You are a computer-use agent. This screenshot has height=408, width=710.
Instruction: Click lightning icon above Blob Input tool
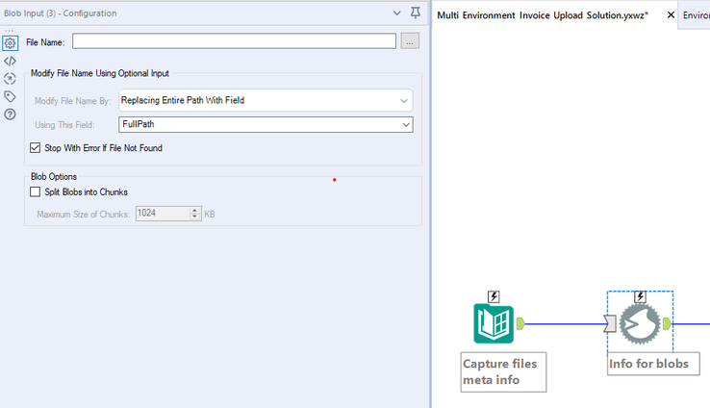640,297
